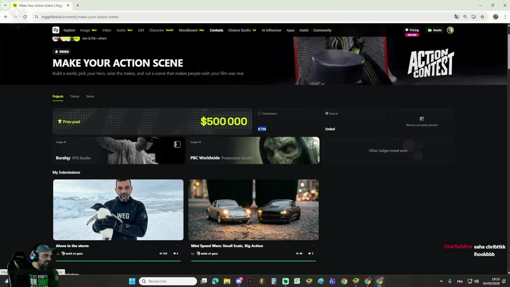Viewport: 510px width, 287px height.
Task: Open the Calculator taskbar icon
Action: (274, 281)
